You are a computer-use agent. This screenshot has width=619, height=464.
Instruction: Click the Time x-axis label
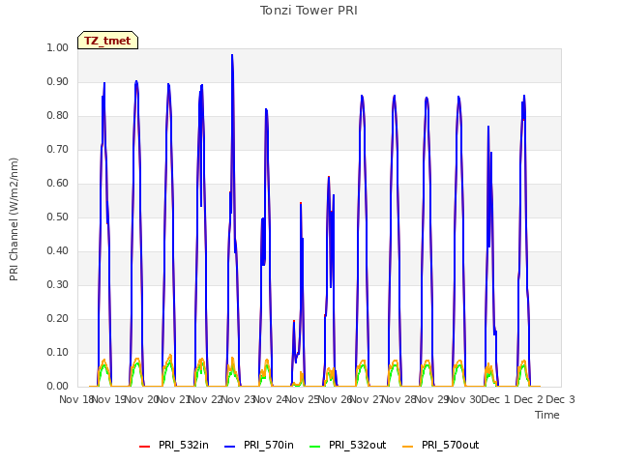click(x=547, y=415)
